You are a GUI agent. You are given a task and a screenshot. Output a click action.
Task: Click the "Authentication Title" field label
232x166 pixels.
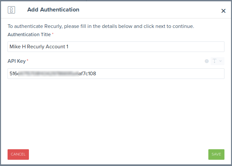(29, 35)
